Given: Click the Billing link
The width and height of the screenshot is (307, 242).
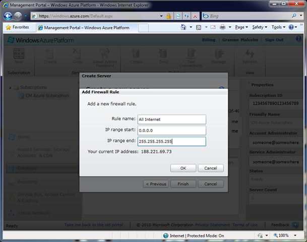Looking at the screenshot, I should point(209,40).
